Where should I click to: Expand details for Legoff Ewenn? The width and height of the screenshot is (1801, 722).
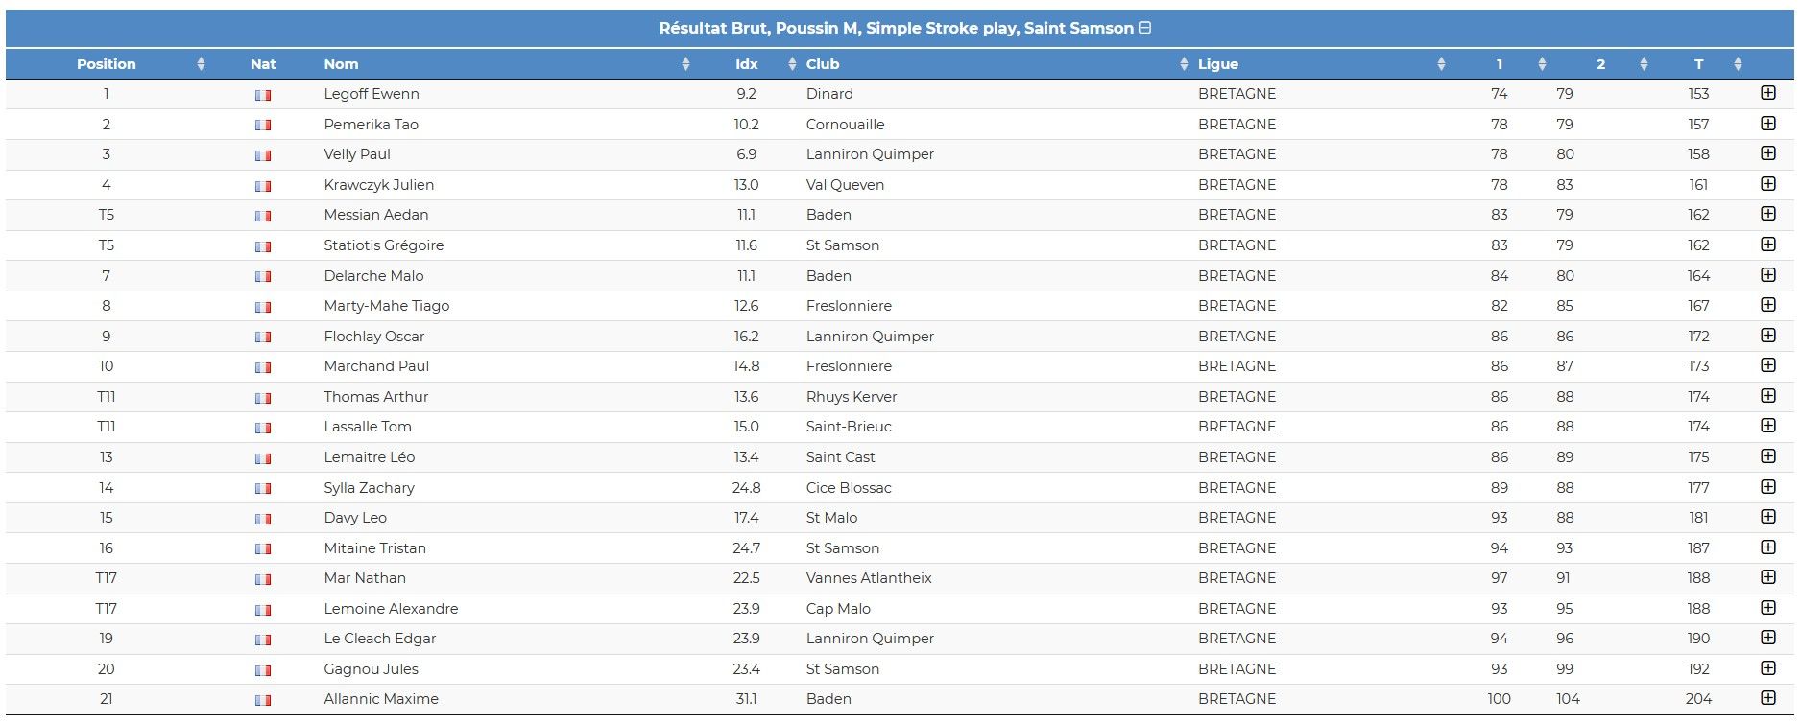pos(1768,93)
